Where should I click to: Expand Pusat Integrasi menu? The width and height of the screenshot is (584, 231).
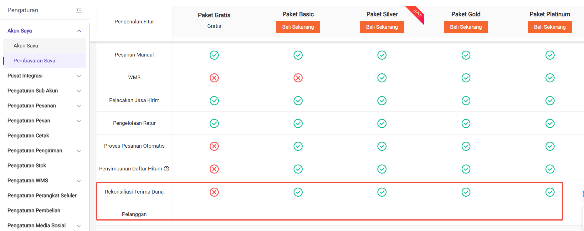(79, 76)
